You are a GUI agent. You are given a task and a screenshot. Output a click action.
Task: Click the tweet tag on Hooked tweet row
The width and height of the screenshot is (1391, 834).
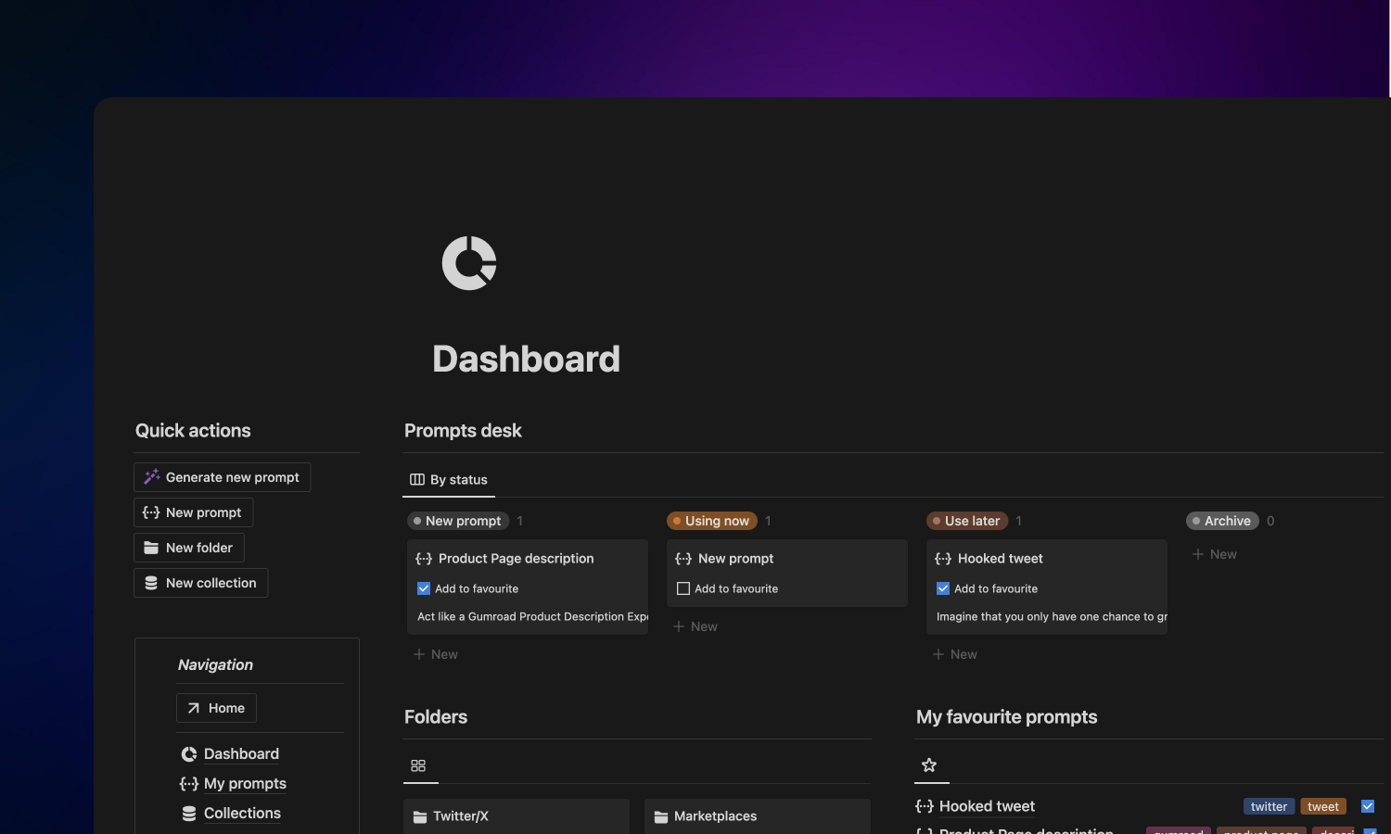point(1323,806)
